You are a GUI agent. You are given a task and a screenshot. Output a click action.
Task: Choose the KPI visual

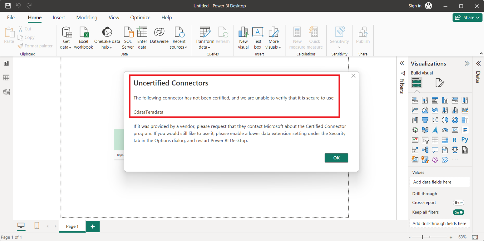tap(415, 140)
